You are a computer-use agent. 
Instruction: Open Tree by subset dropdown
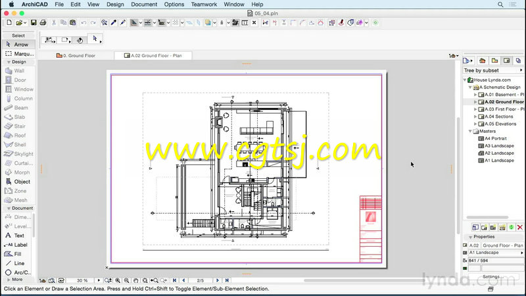493,70
